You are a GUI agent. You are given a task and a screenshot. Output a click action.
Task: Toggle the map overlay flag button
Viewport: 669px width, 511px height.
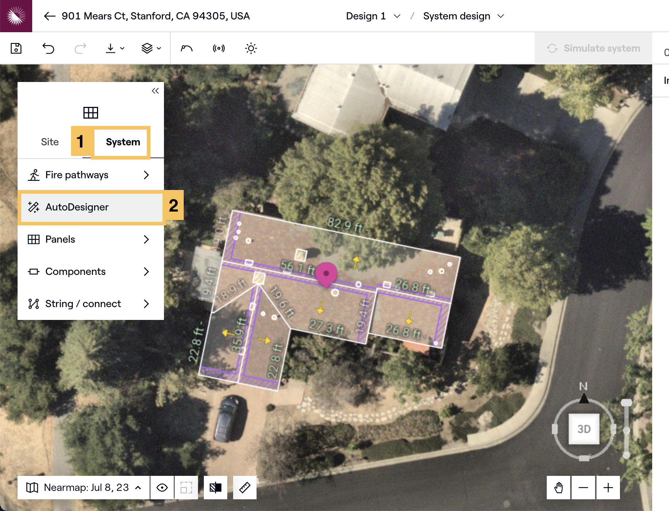[216, 488]
